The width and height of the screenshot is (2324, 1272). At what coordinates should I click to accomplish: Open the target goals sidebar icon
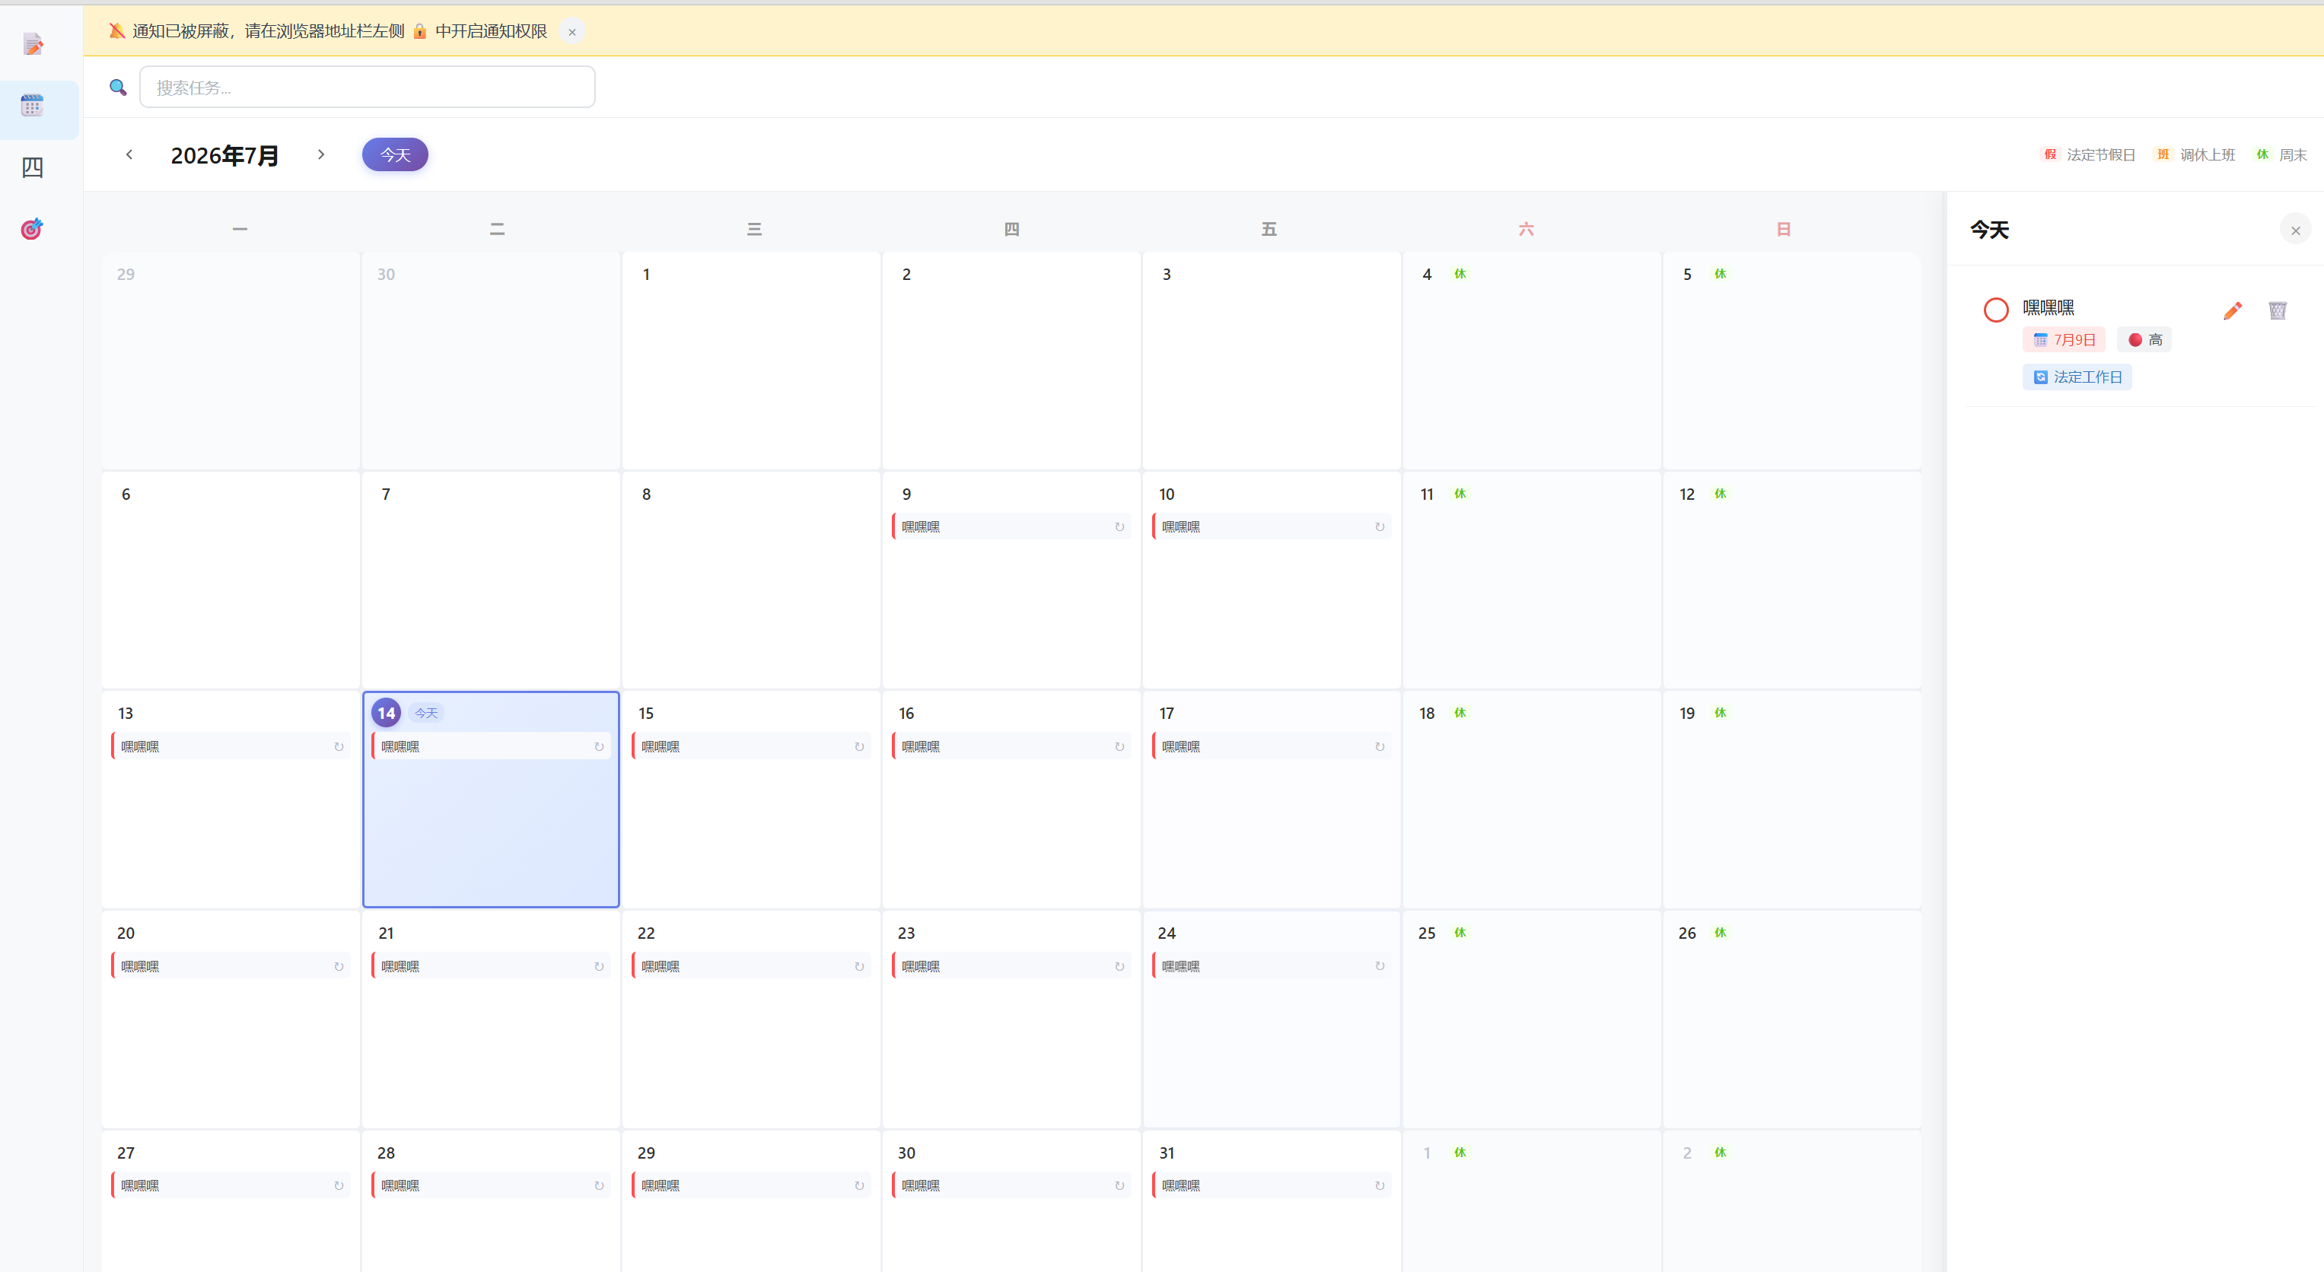coord(33,228)
